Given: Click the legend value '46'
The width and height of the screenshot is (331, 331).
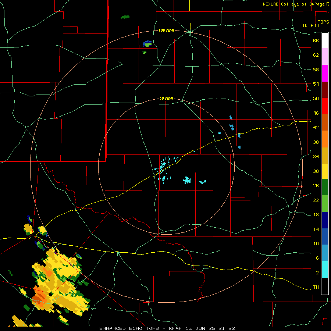Looking at the screenshot, I should [x=316, y=113].
